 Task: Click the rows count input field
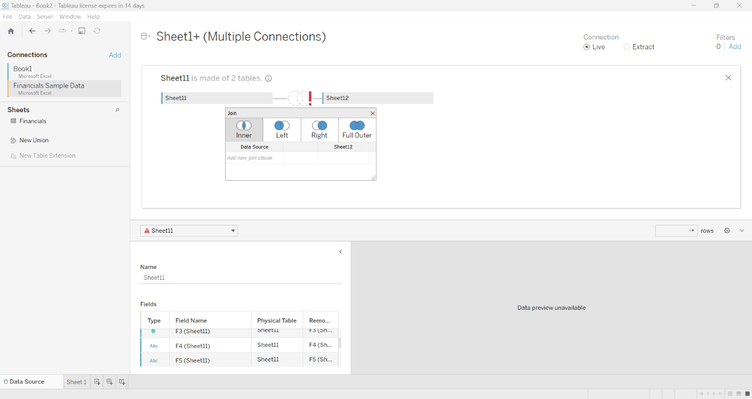[x=672, y=230]
